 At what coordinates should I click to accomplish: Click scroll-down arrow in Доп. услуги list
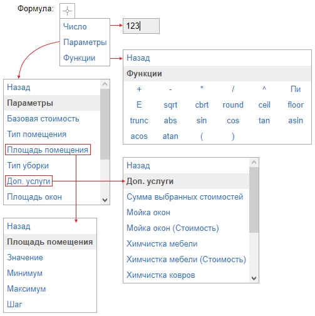click(x=254, y=278)
